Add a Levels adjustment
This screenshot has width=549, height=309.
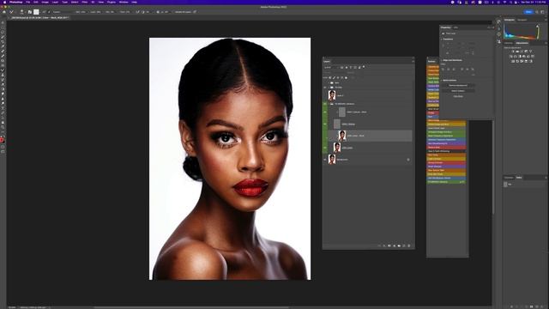[x=517, y=51]
